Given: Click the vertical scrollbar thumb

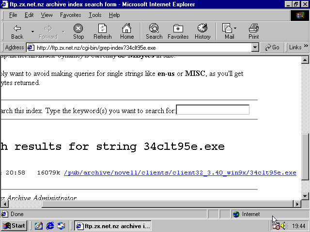Looking at the screenshot, I should (305, 157).
